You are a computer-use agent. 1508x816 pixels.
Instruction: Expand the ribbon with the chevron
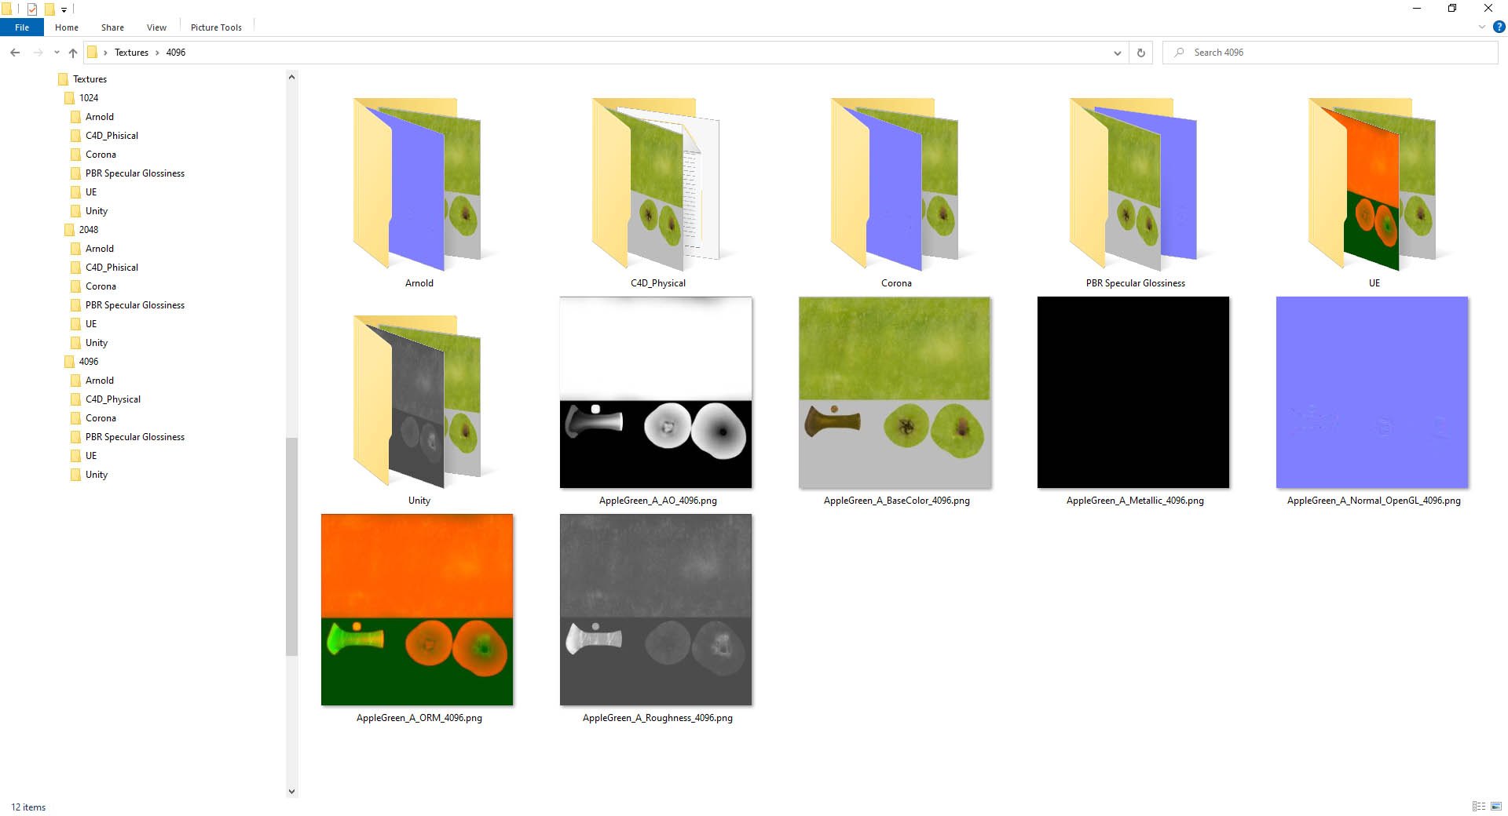tap(1482, 27)
